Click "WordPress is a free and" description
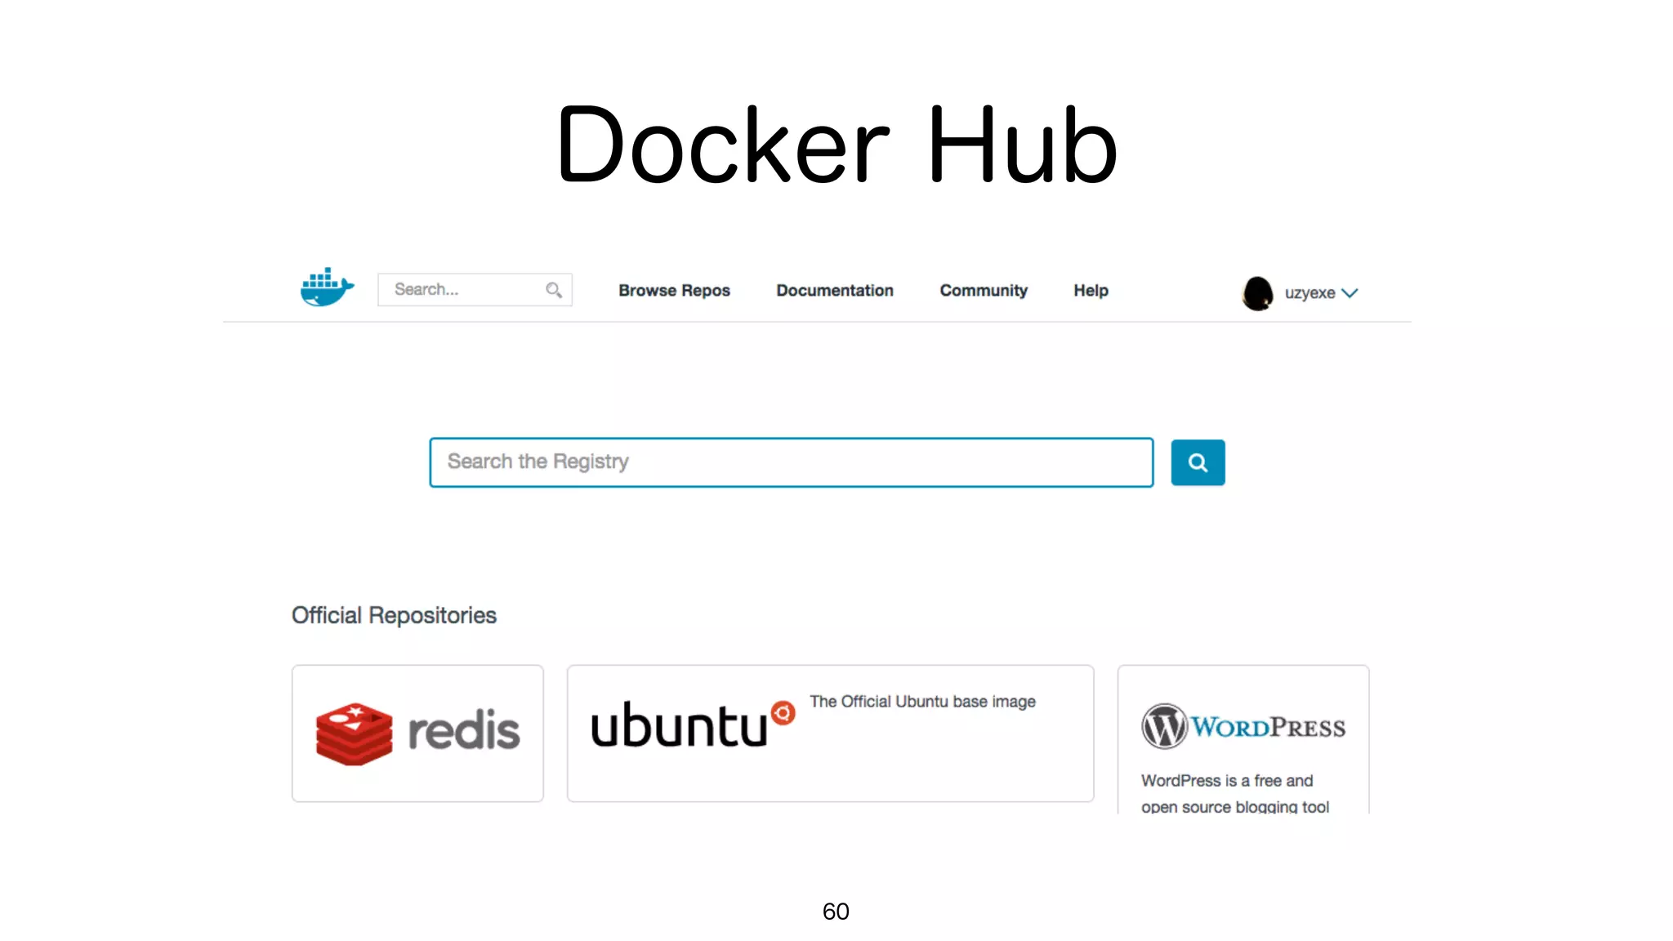Image resolution: width=1673 pixels, height=941 pixels. 1227,781
